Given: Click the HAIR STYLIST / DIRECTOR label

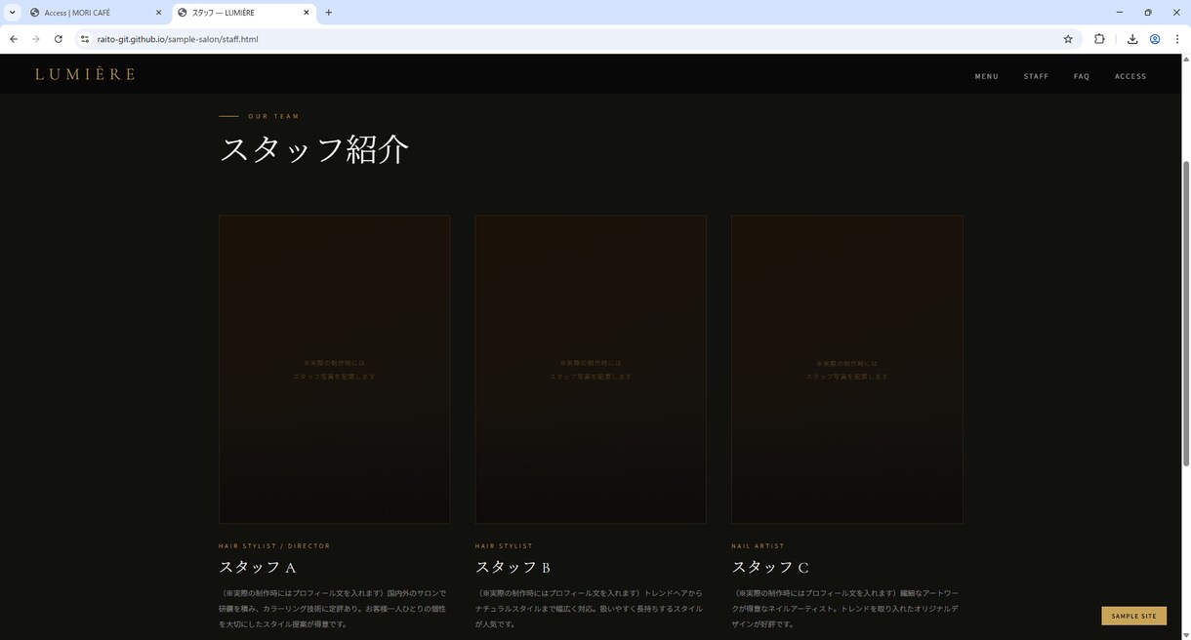Looking at the screenshot, I should point(274,546).
